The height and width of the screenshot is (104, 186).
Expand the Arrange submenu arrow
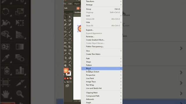click(121, 5)
